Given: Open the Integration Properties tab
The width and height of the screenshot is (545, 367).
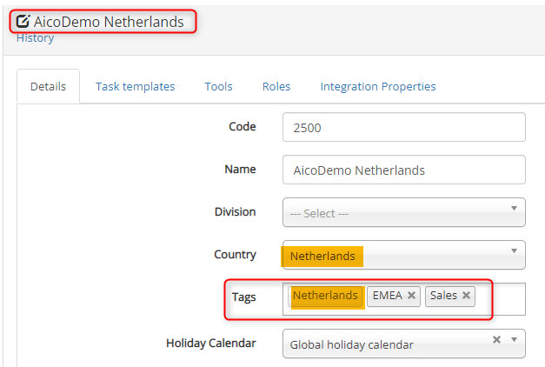Looking at the screenshot, I should (x=378, y=87).
